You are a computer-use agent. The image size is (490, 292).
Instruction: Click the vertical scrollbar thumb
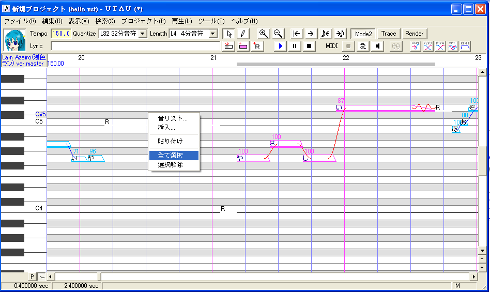click(482, 161)
